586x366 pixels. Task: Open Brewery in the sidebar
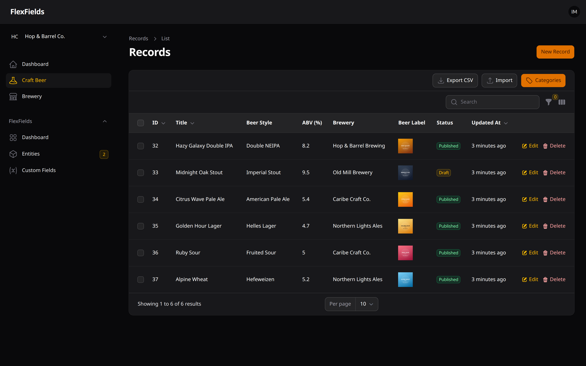59,97
